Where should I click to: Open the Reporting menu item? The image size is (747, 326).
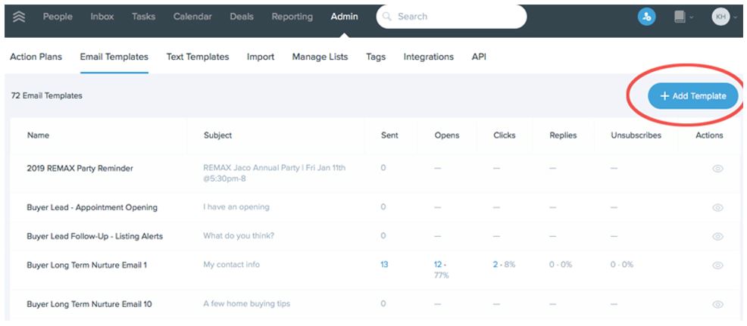pyautogui.click(x=292, y=17)
